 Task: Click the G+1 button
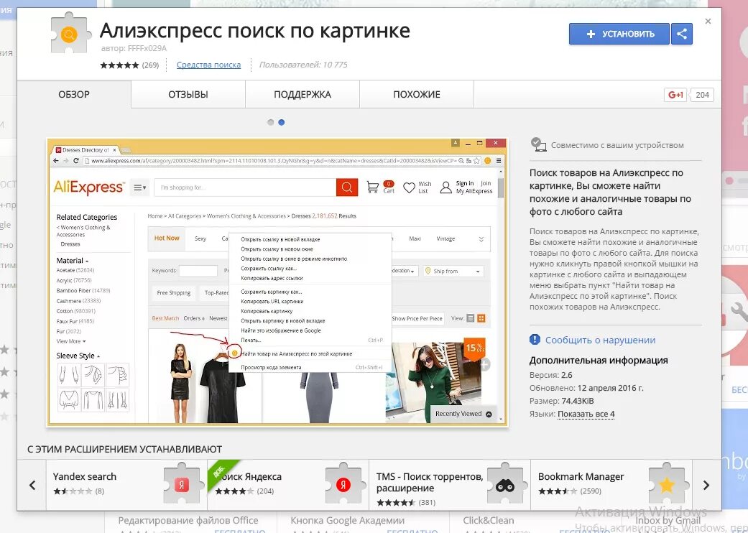pyautogui.click(x=675, y=95)
